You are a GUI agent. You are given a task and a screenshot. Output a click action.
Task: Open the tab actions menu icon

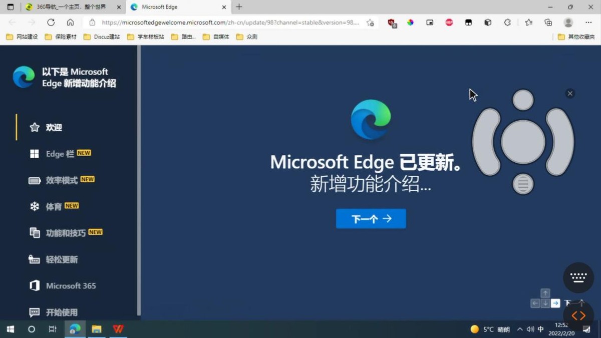tap(10, 7)
